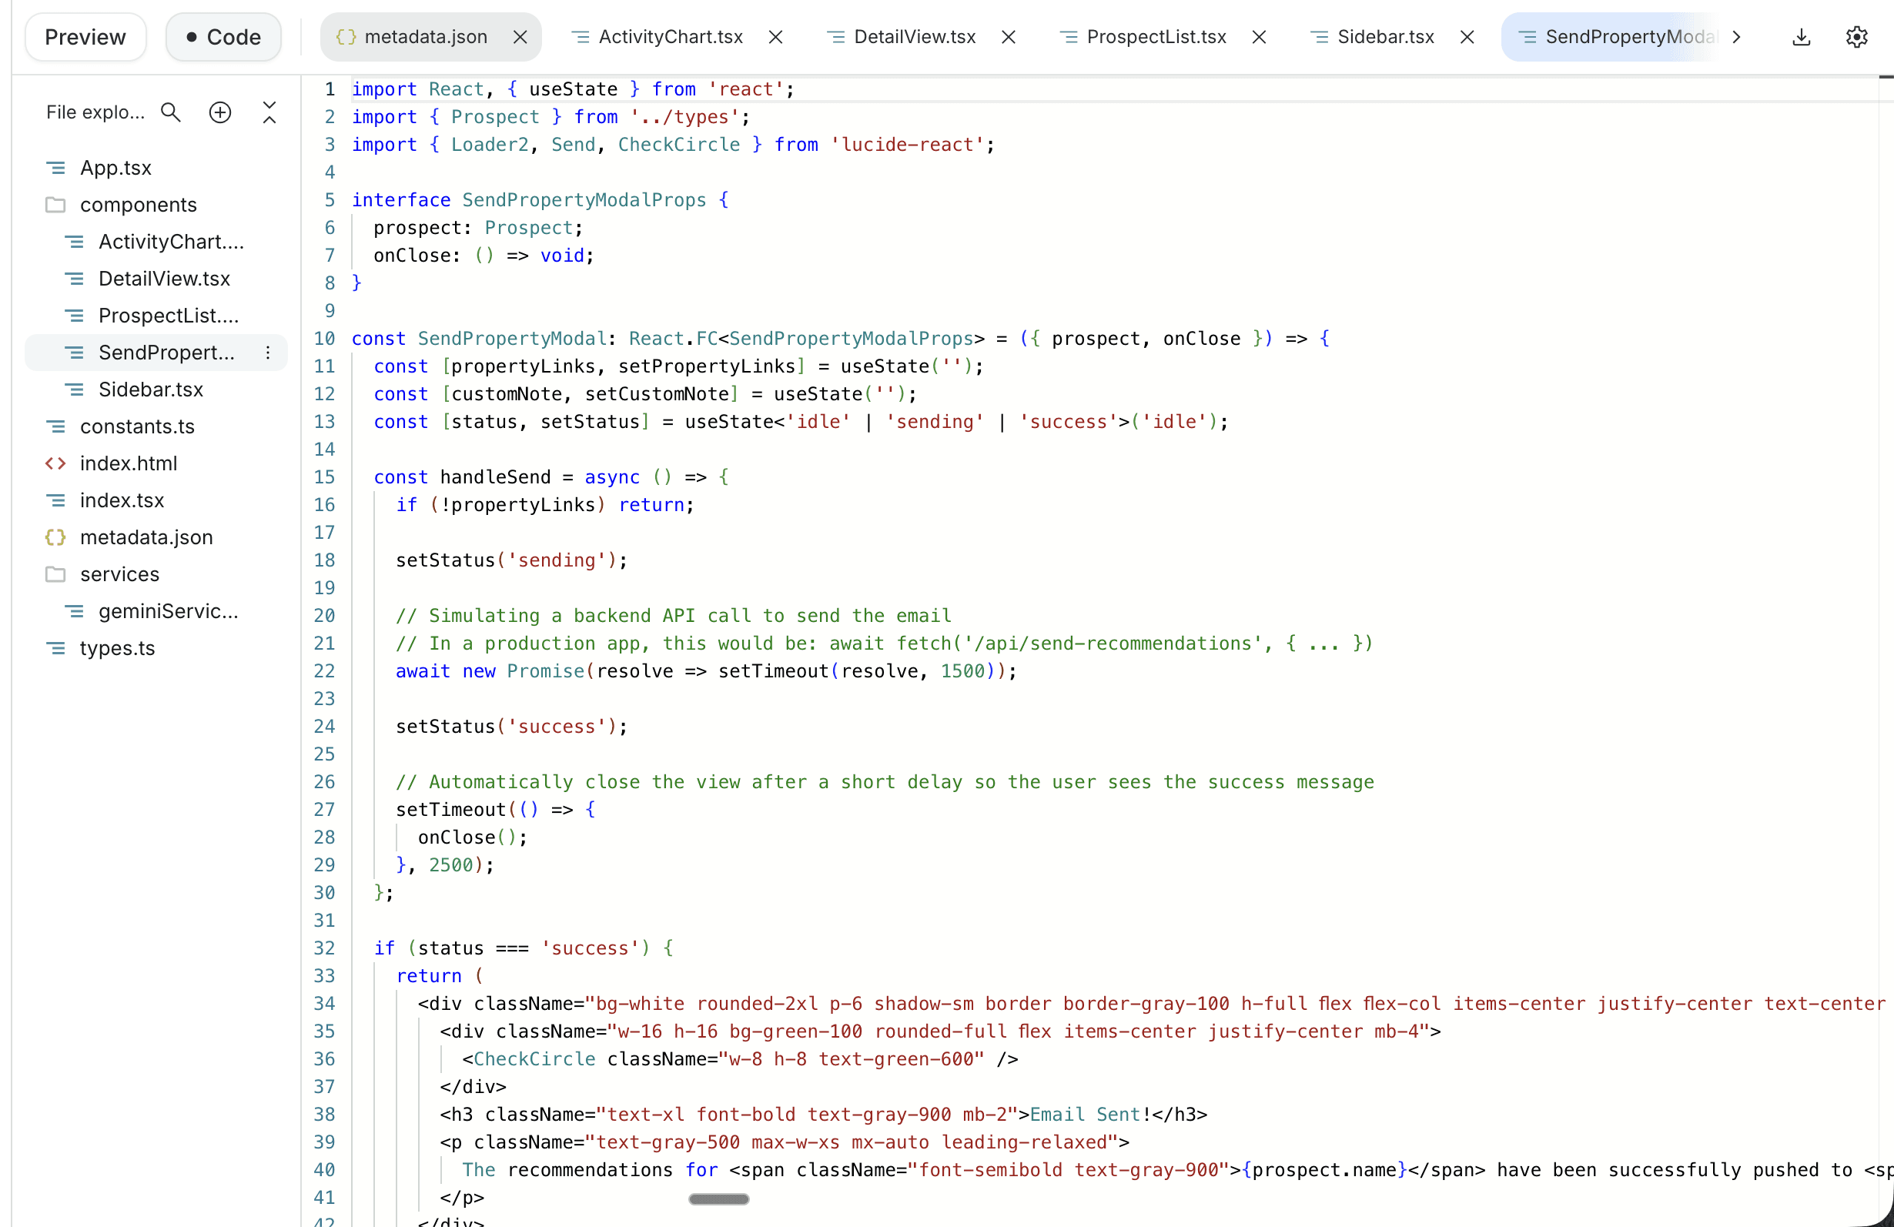Click the horizontal scrollbar thumb in the editor
Screen dimensions: 1894x1227
[x=718, y=1199]
